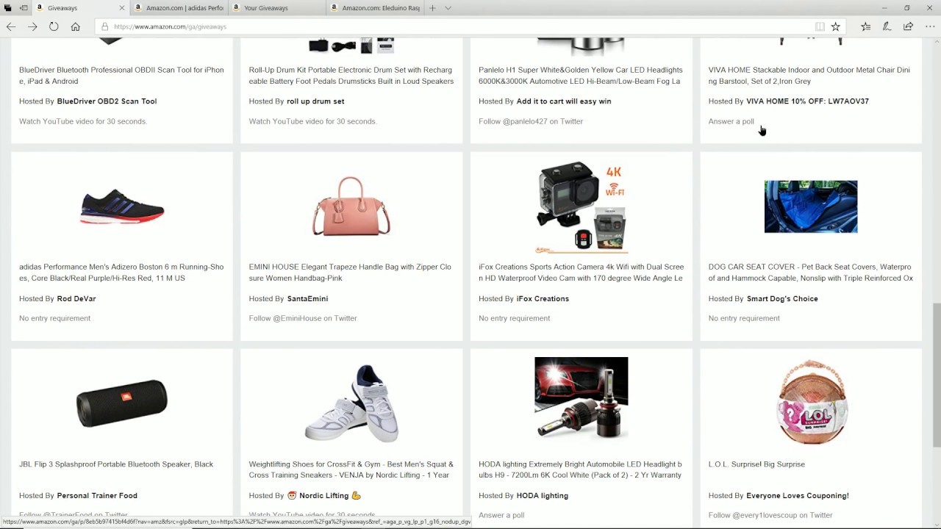Open the Favorites hub icon

click(x=866, y=26)
